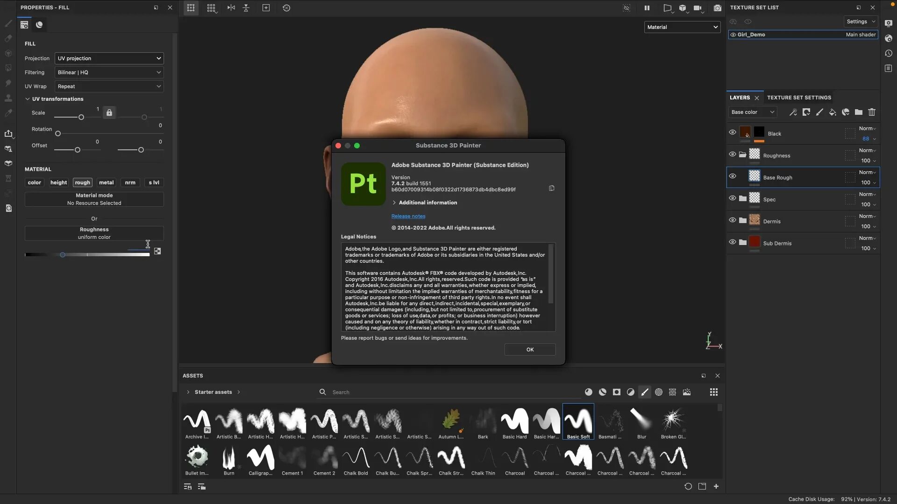The image size is (897, 504).
Task: Click the first icon in the viewport toolbar
Action: (x=191, y=8)
